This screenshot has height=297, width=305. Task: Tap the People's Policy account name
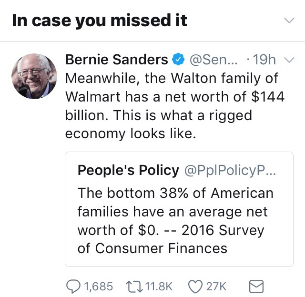click(x=128, y=170)
